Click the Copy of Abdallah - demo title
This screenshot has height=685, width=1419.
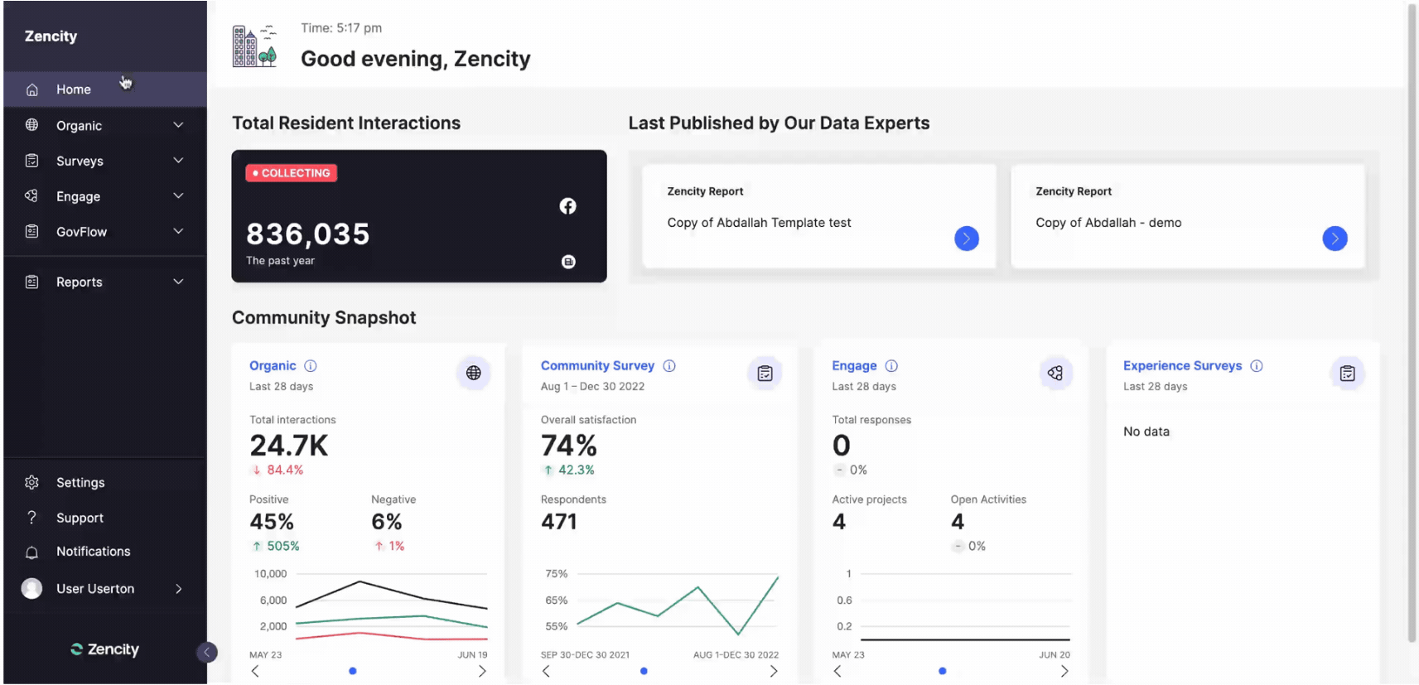tap(1108, 223)
